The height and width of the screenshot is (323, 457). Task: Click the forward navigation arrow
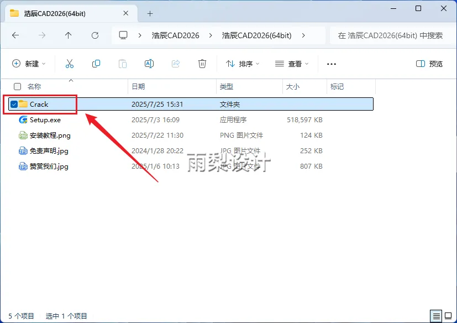[42, 35]
